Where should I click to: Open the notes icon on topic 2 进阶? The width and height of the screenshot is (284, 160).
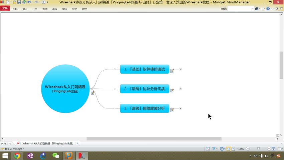pyautogui.click(x=172, y=90)
